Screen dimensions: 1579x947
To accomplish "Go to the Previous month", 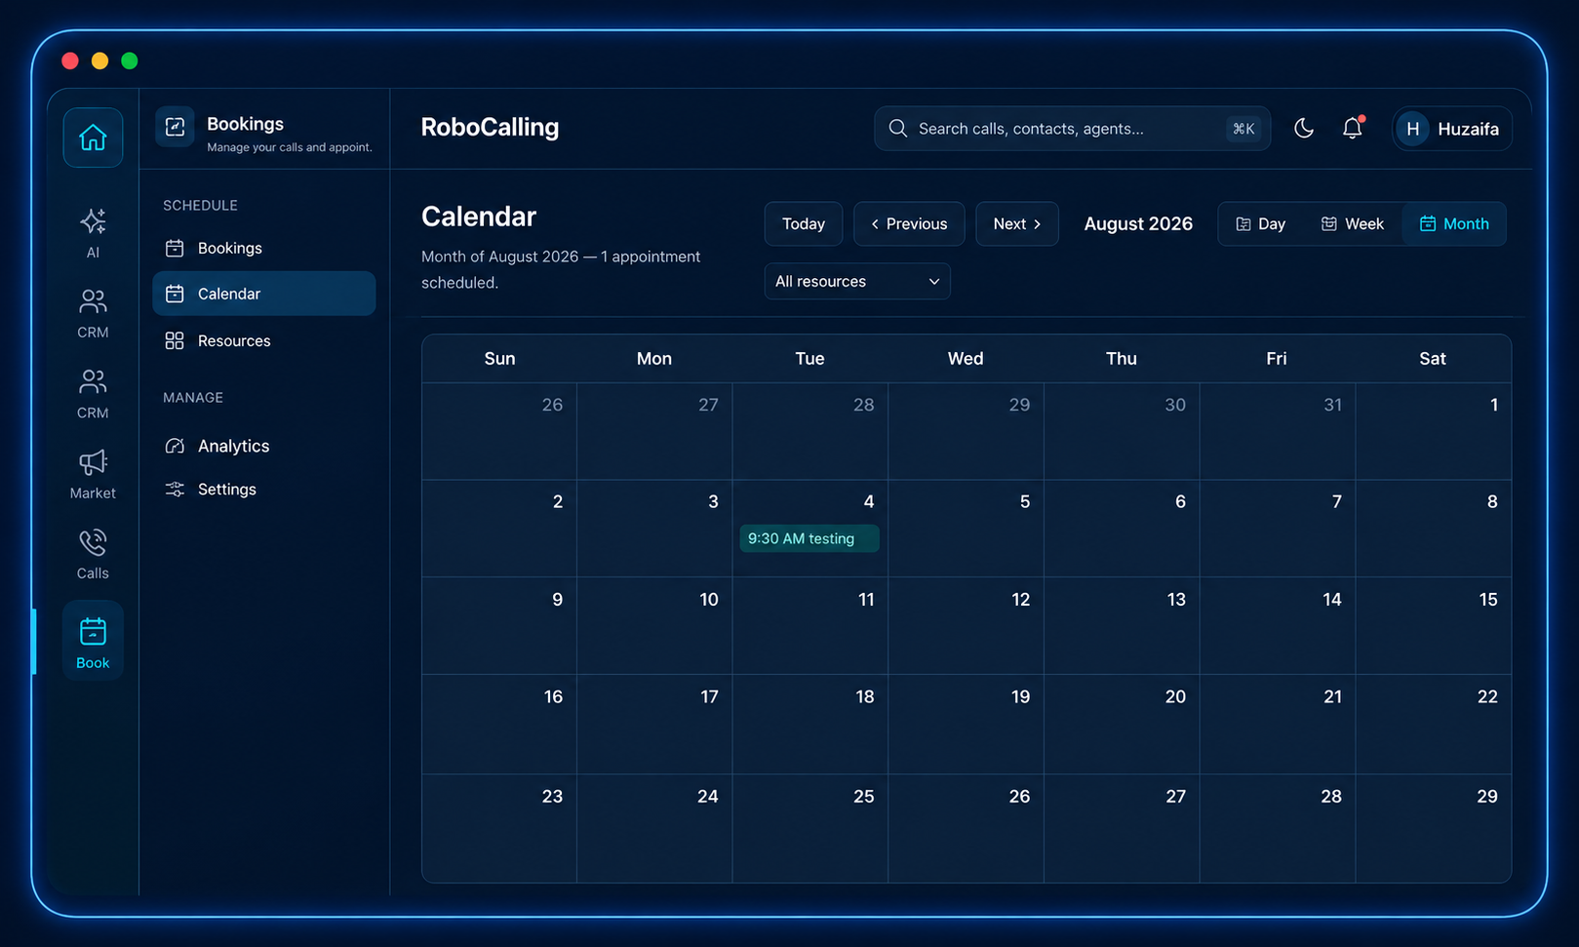I will click(x=909, y=224).
